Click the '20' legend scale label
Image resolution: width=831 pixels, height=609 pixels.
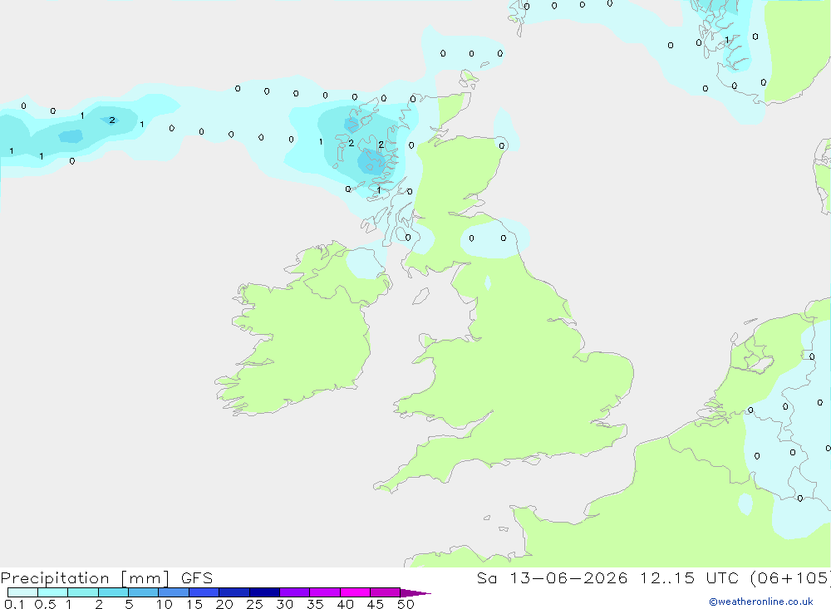point(224,604)
